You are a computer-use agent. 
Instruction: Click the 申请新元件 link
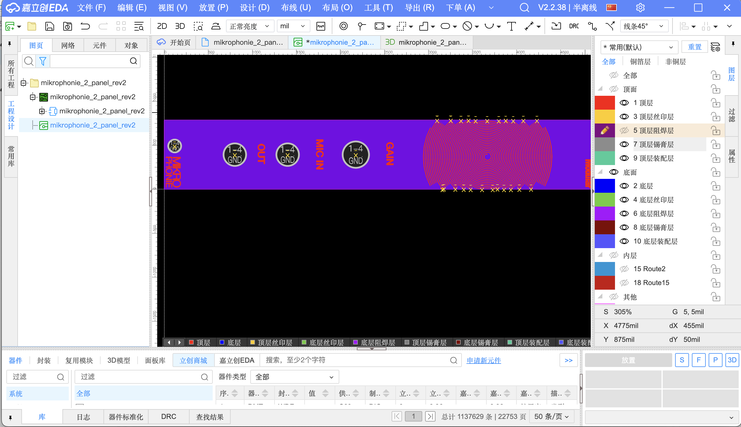click(x=483, y=360)
